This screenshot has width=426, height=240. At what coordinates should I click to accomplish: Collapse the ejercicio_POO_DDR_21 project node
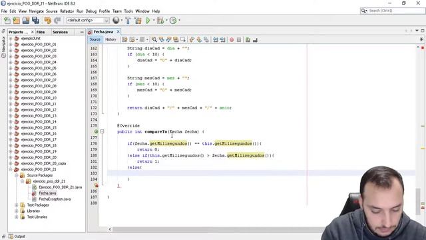[11, 169]
